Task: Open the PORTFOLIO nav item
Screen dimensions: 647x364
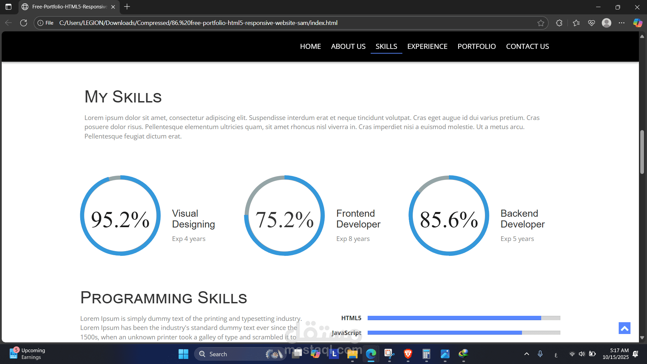Action: point(476,47)
